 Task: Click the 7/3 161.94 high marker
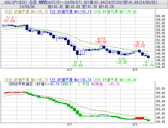[9, 19]
